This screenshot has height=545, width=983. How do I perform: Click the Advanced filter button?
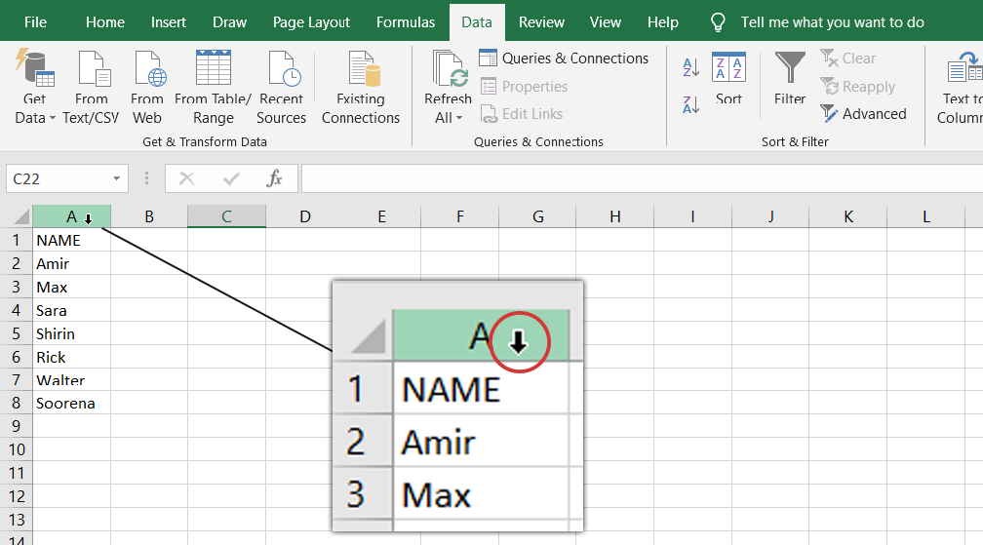[x=863, y=114]
